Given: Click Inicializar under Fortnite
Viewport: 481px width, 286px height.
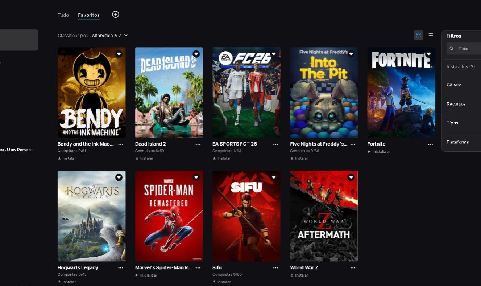Looking at the screenshot, I should click(378, 152).
